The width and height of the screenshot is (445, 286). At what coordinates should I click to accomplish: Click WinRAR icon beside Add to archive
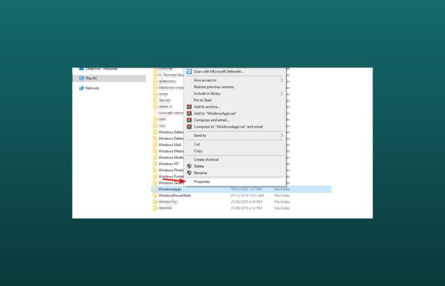point(189,107)
